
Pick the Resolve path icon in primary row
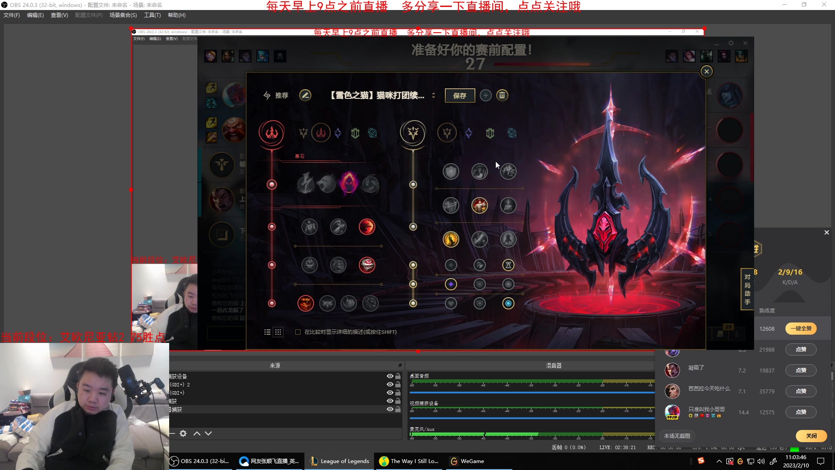355,133
